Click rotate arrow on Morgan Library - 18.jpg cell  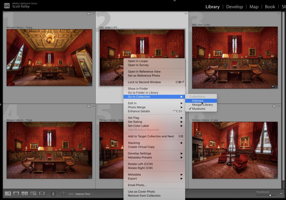(x=93, y=14)
